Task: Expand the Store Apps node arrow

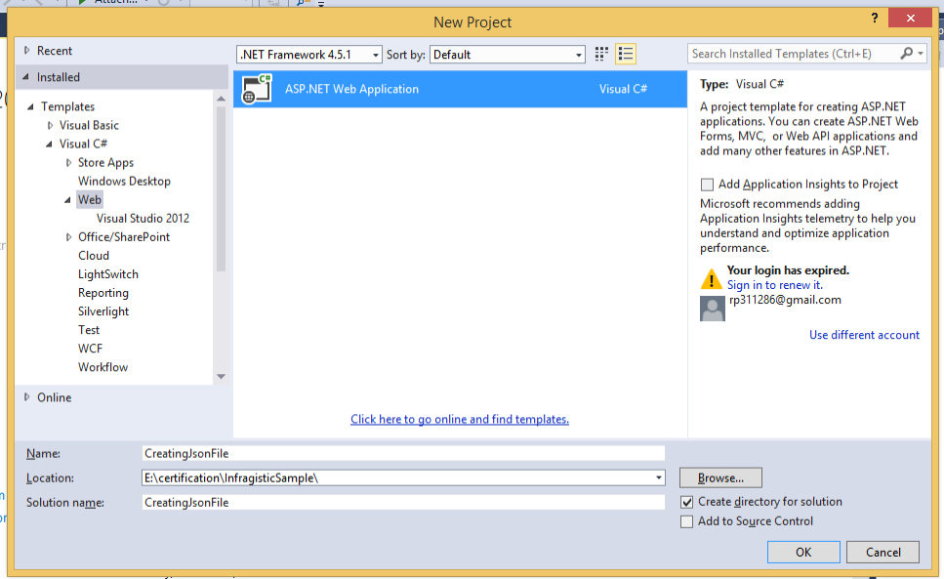Action: (x=68, y=162)
